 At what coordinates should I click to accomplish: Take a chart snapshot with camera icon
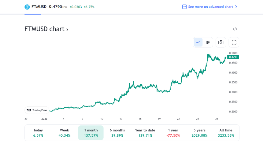pos(221,42)
